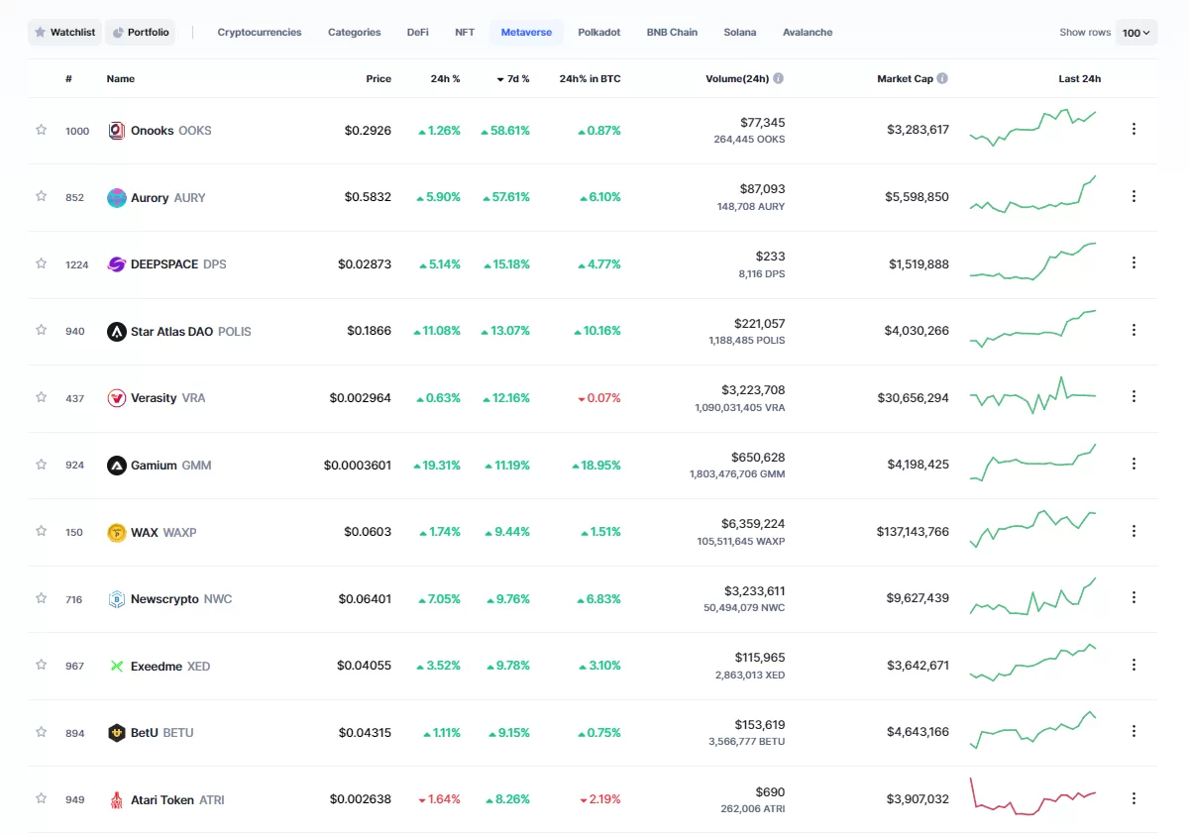The width and height of the screenshot is (1189, 834).
Task: Open the three-dot menu for DEEPSPACE
Action: click(1134, 263)
